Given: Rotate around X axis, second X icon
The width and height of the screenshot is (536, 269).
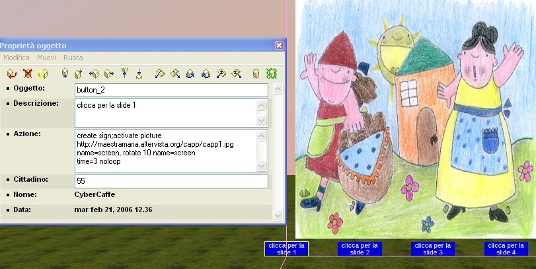Looking at the screenshot, I should click(x=175, y=73).
